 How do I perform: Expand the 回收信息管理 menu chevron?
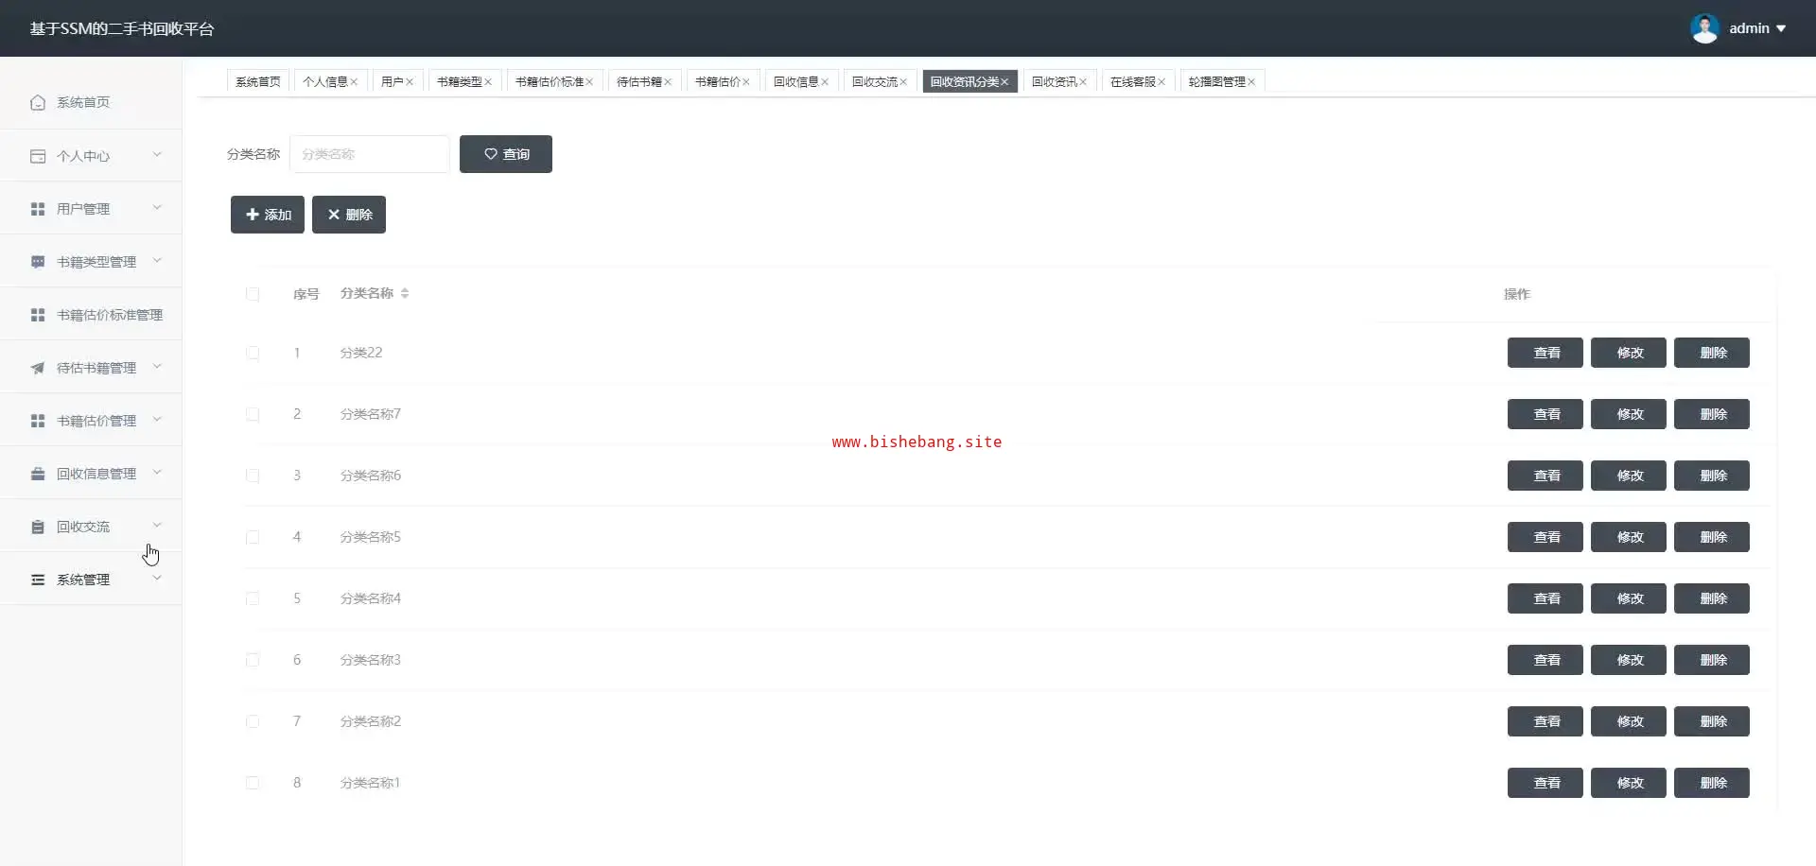[157, 472]
